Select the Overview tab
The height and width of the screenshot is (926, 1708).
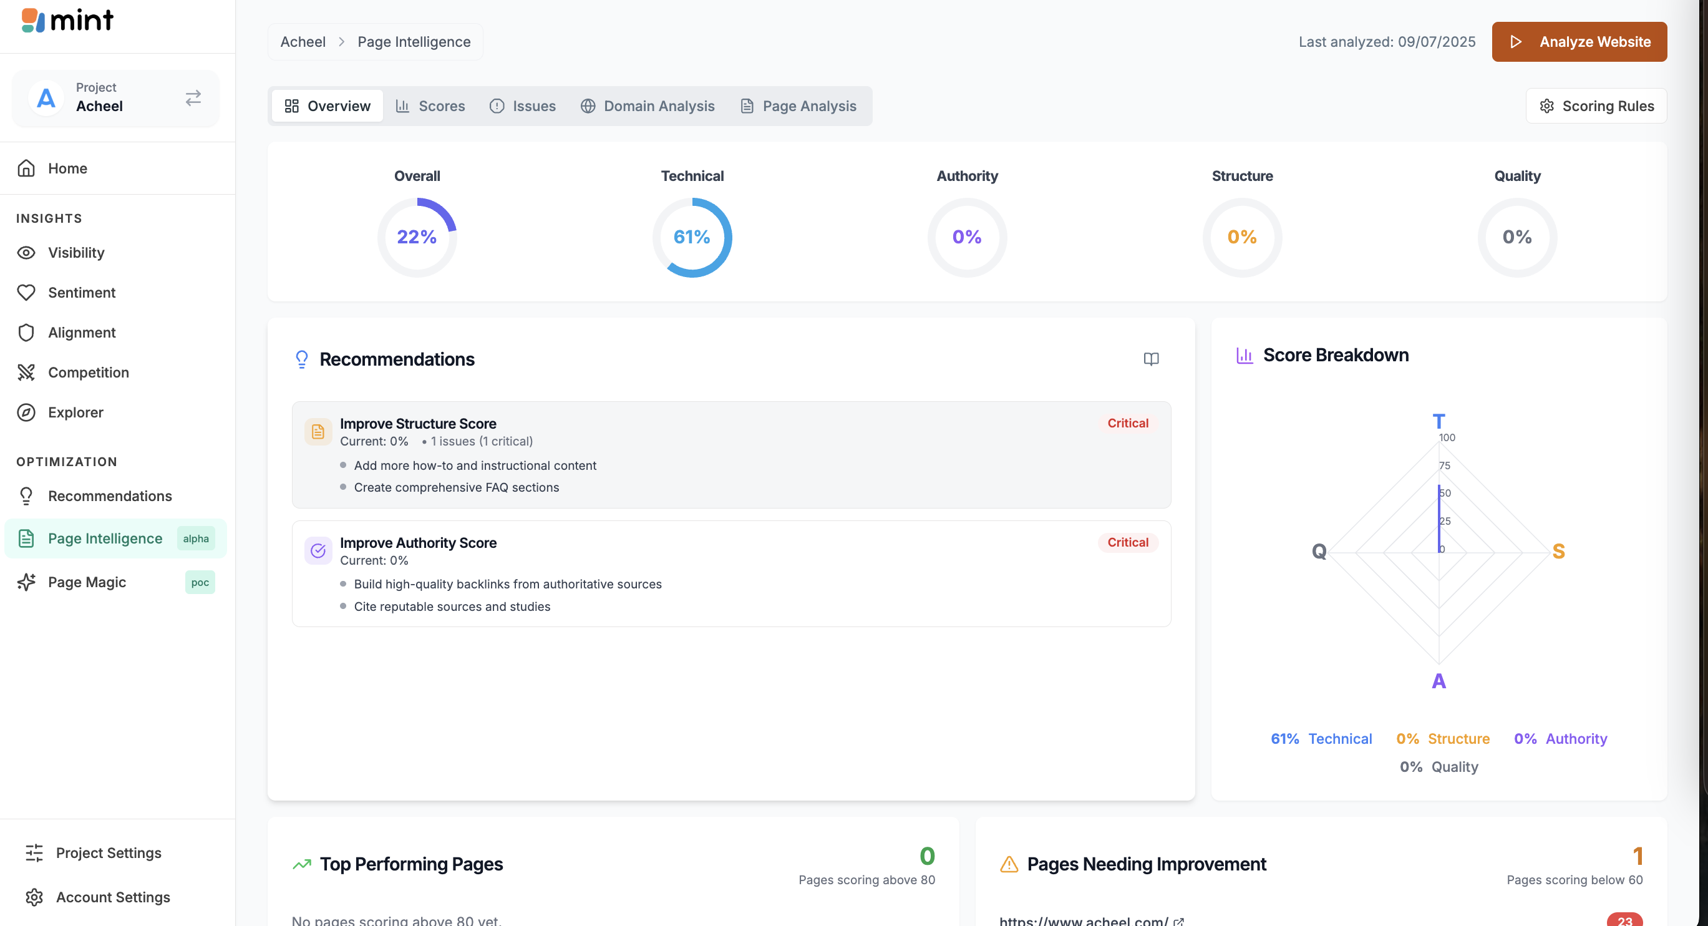327,106
